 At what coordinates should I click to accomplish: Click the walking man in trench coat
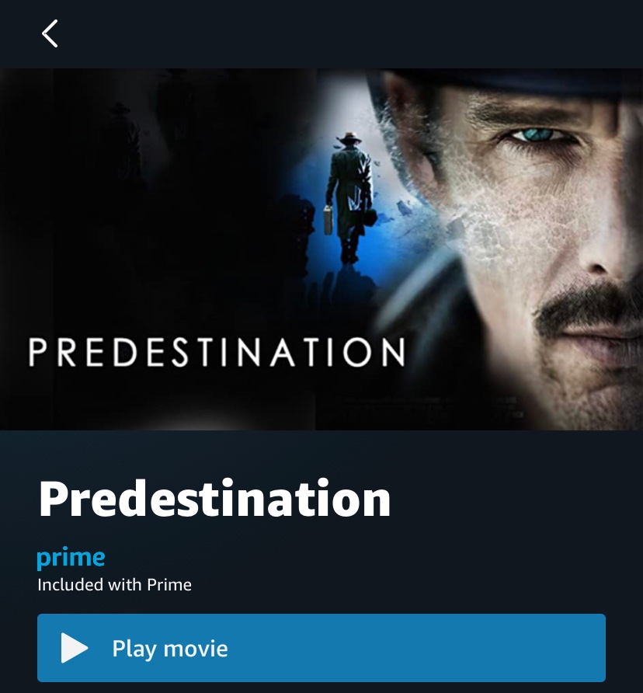pos(349,197)
